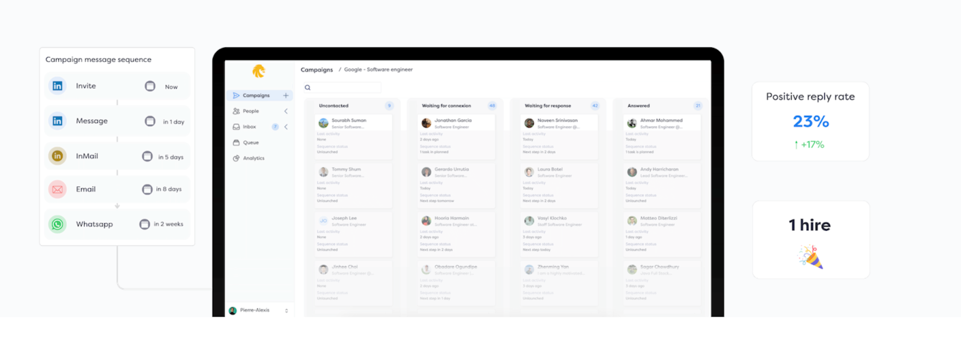
Task: Click Naveen Srinivasan's avatar
Action: point(529,123)
